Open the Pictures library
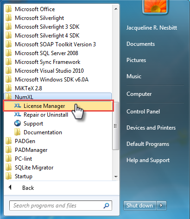 (136, 60)
